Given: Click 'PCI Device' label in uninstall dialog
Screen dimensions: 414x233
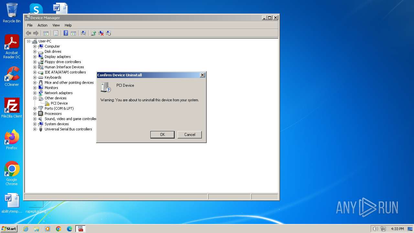Looking at the screenshot, I should coord(125,85).
